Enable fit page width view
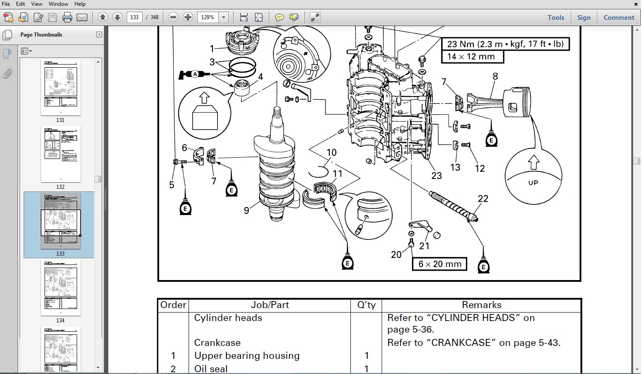 pyautogui.click(x=243, y=17)
